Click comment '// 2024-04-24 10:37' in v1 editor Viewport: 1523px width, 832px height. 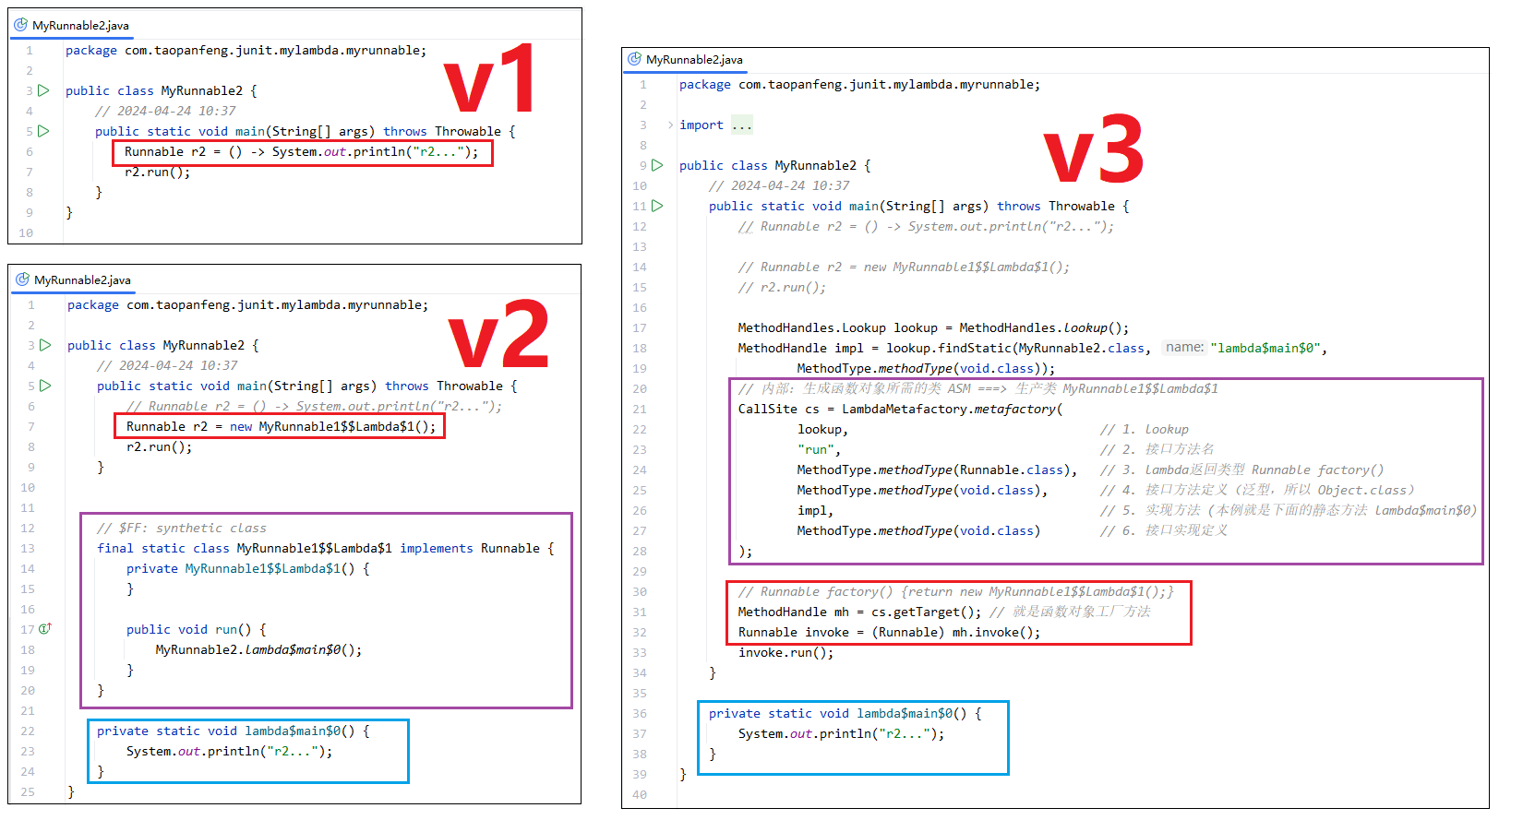pos(165,112)
